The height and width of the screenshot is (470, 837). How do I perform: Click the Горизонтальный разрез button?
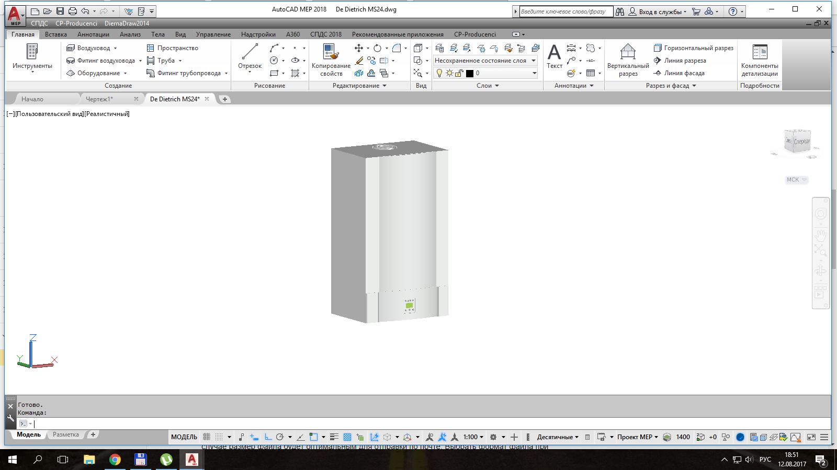693,48
